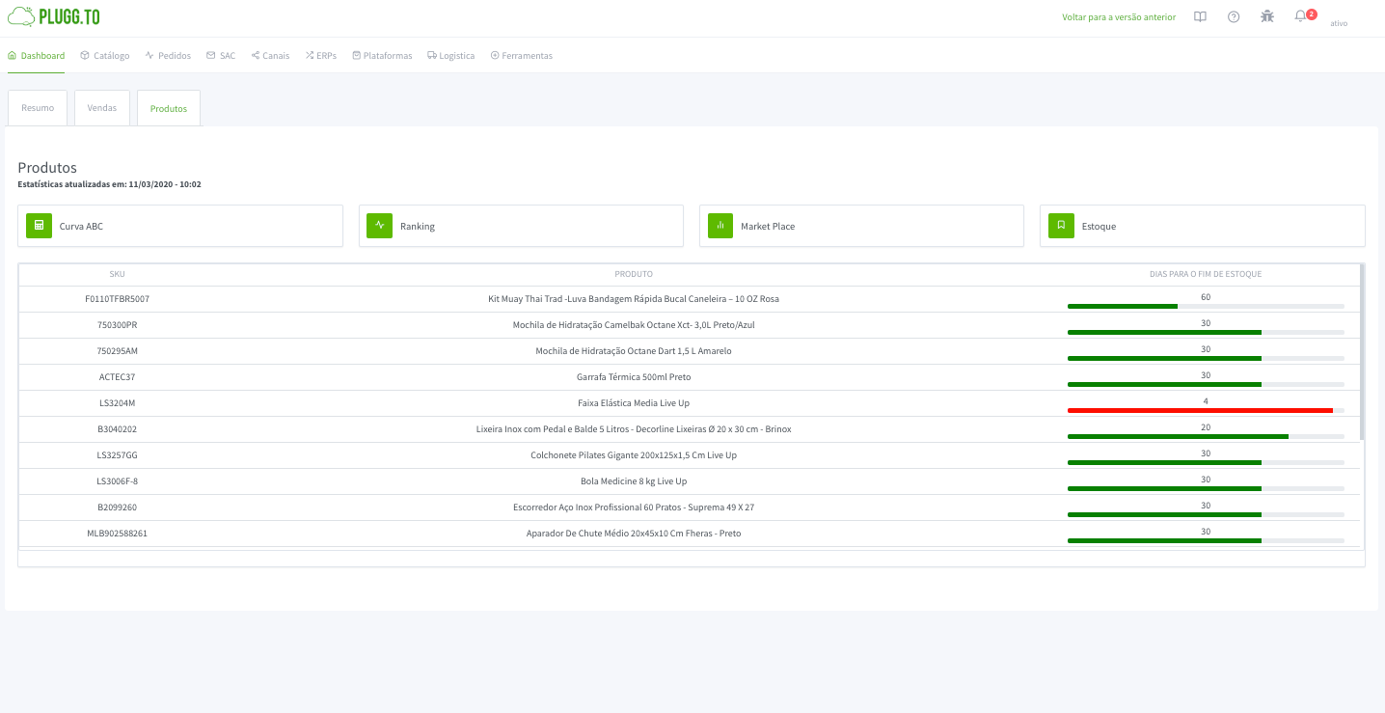Image resolution: width=1385 pixels, height=713 pixels.
Task: Report a bug via the bug icon
Action: pos(1267,16)
